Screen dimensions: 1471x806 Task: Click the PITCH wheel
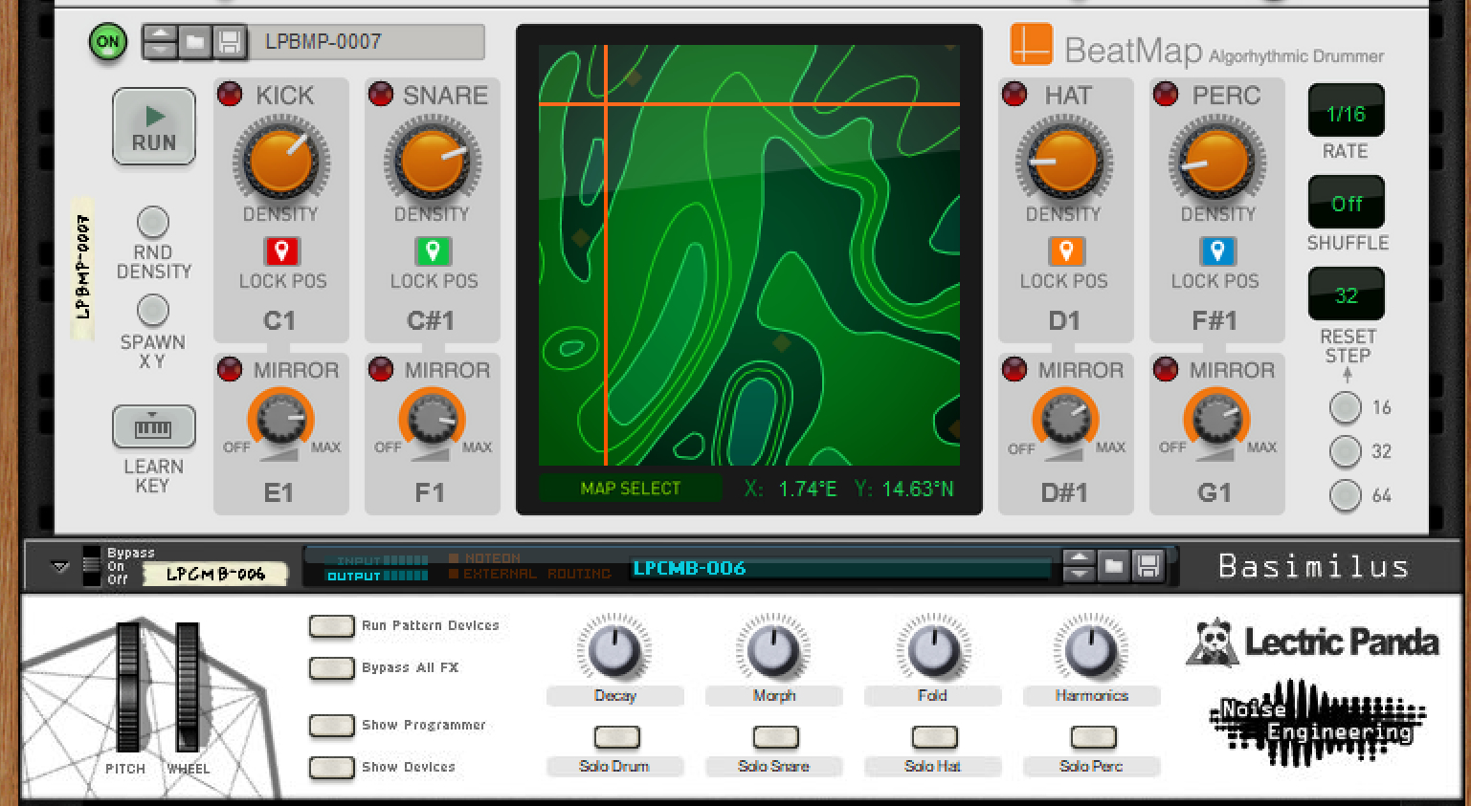127,687
